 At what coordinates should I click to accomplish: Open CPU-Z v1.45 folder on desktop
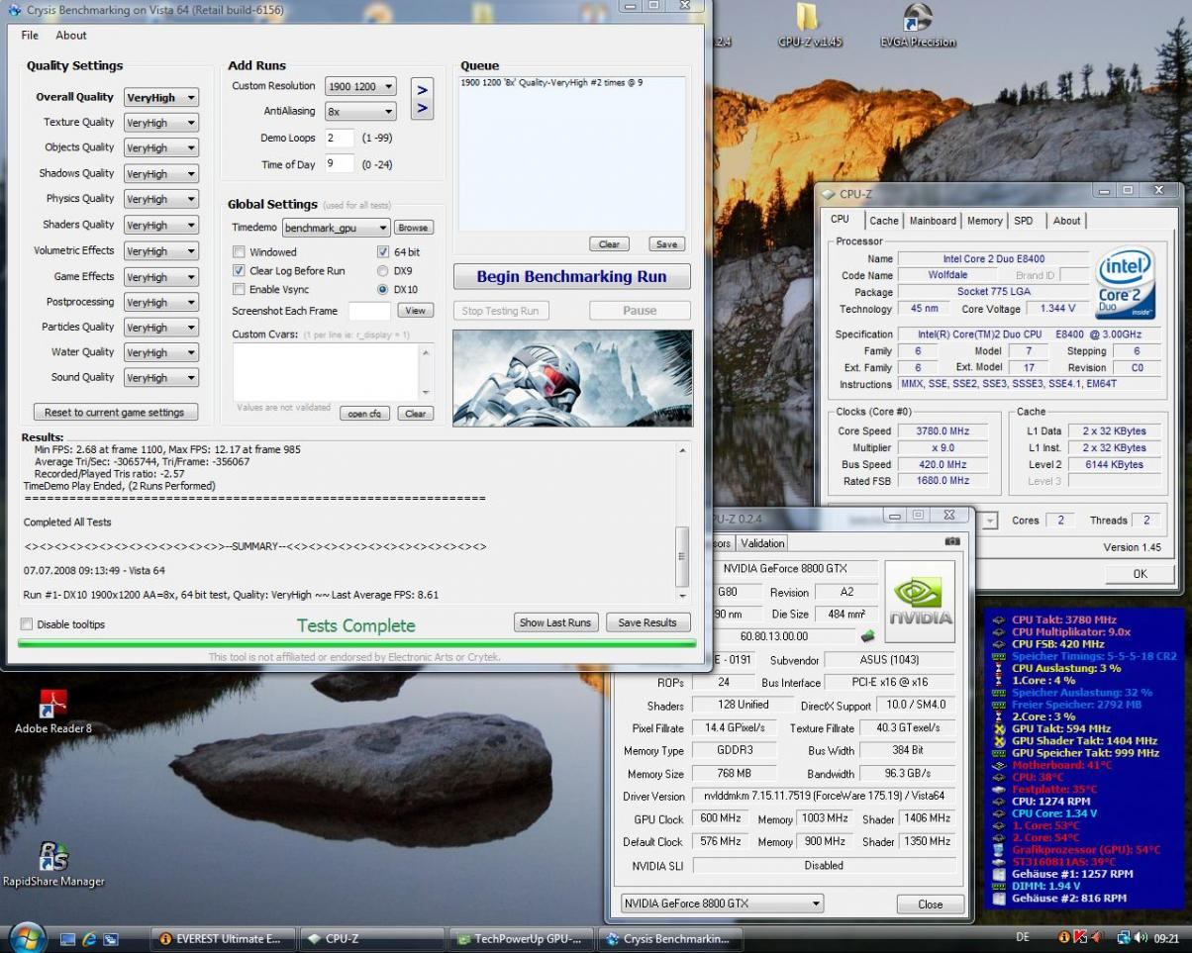[809, 24]
